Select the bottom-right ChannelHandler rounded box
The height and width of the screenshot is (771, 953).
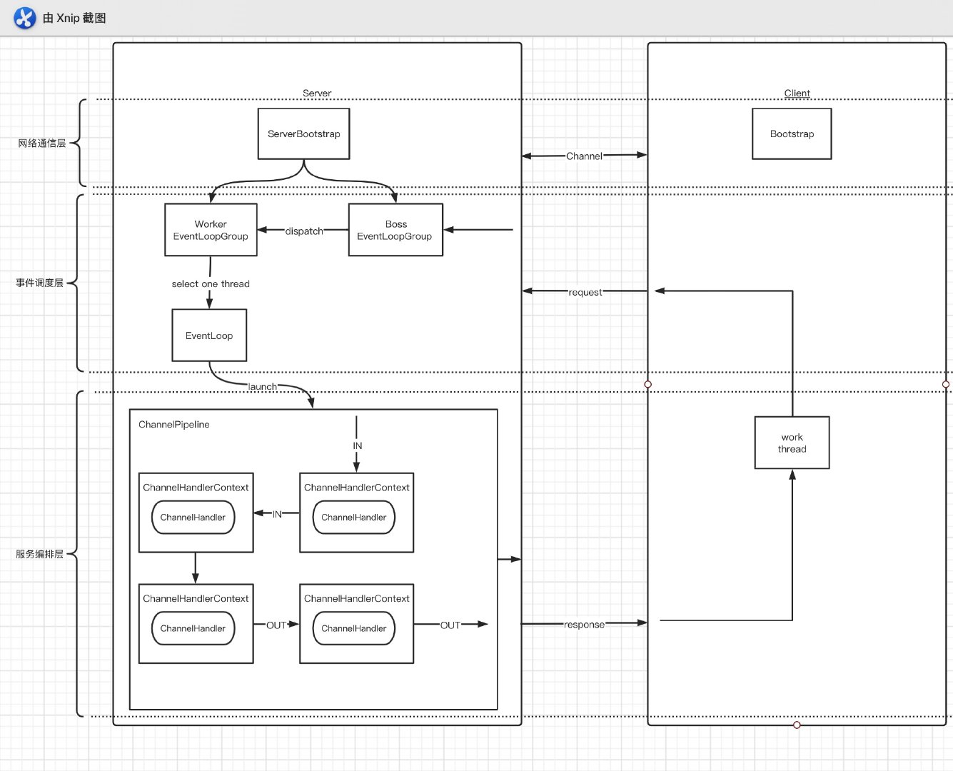pos(353,628)
